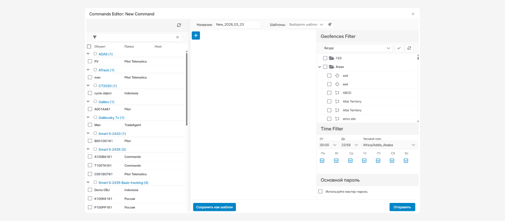Click the refresh icon above the objects list
The image size is (505, 221).
179,25
